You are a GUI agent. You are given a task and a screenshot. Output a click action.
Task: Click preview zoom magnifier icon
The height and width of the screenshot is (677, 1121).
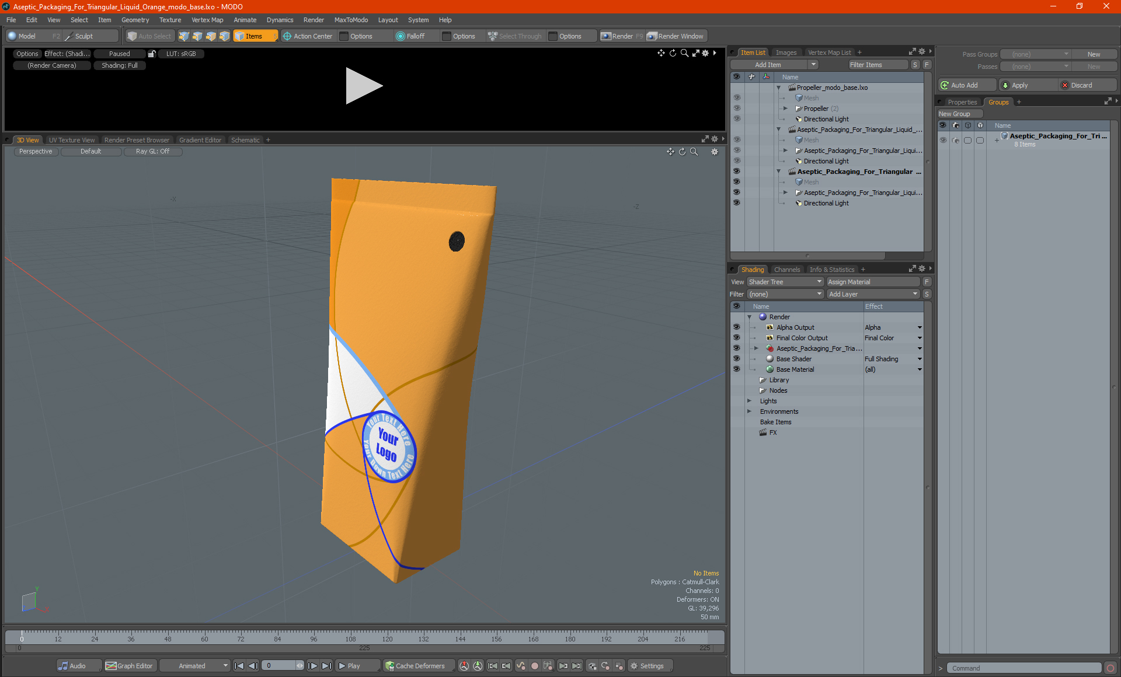click(684, 53)
